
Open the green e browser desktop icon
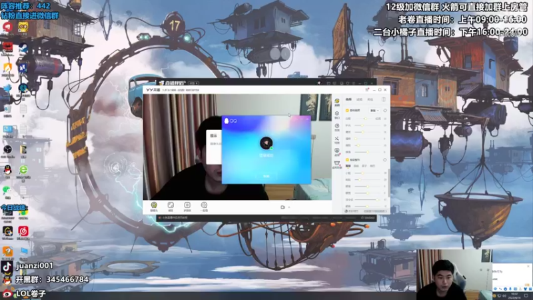tap(23, 170)
